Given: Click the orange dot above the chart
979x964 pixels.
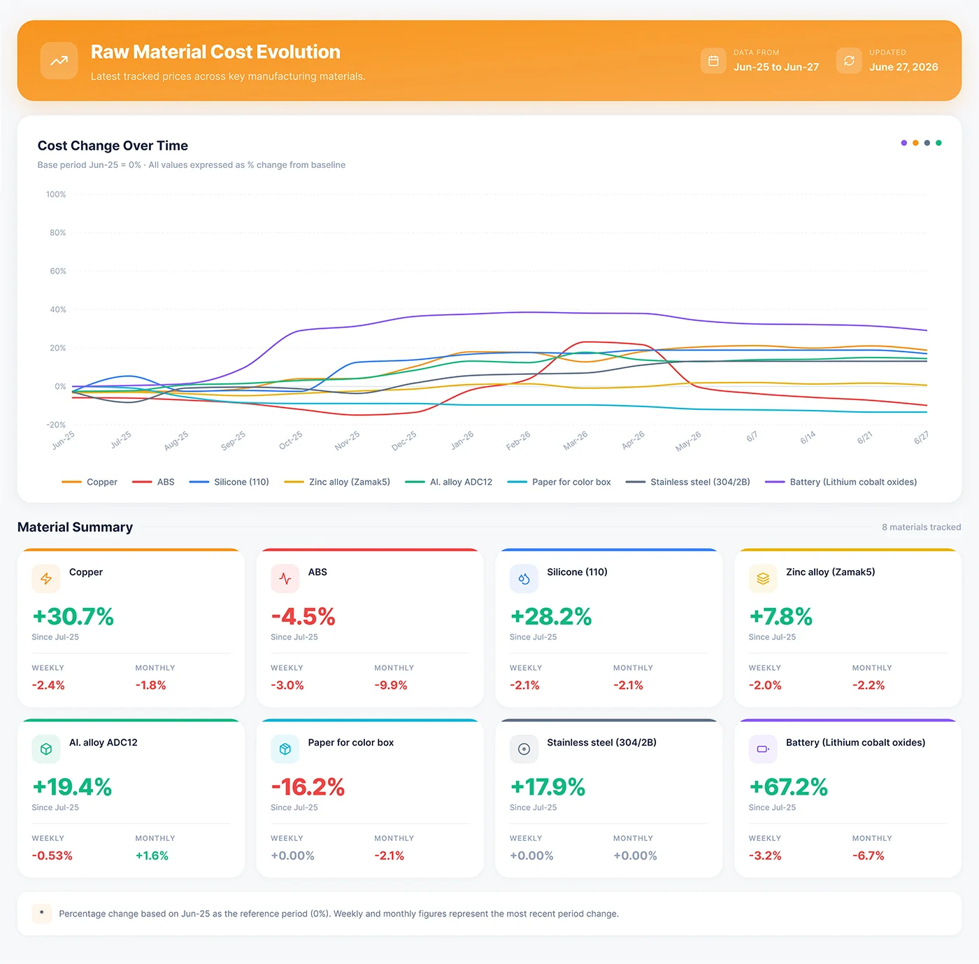Looking at the screenshot, I should pyautogui.click(x=915, y=143).
